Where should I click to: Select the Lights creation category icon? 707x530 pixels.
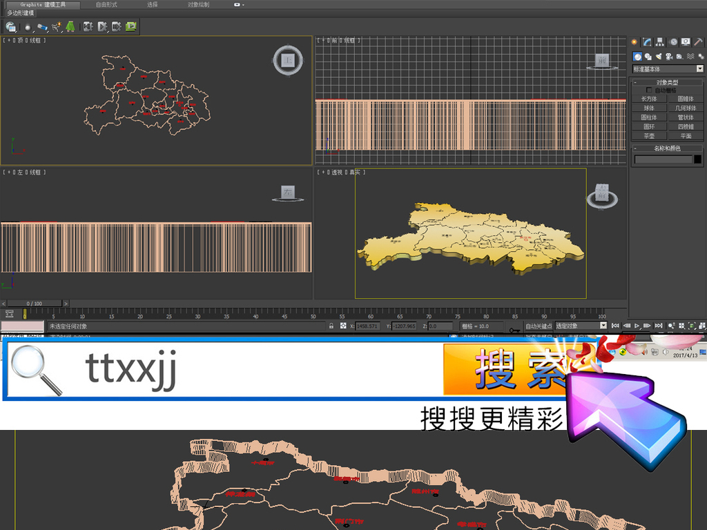658,57
